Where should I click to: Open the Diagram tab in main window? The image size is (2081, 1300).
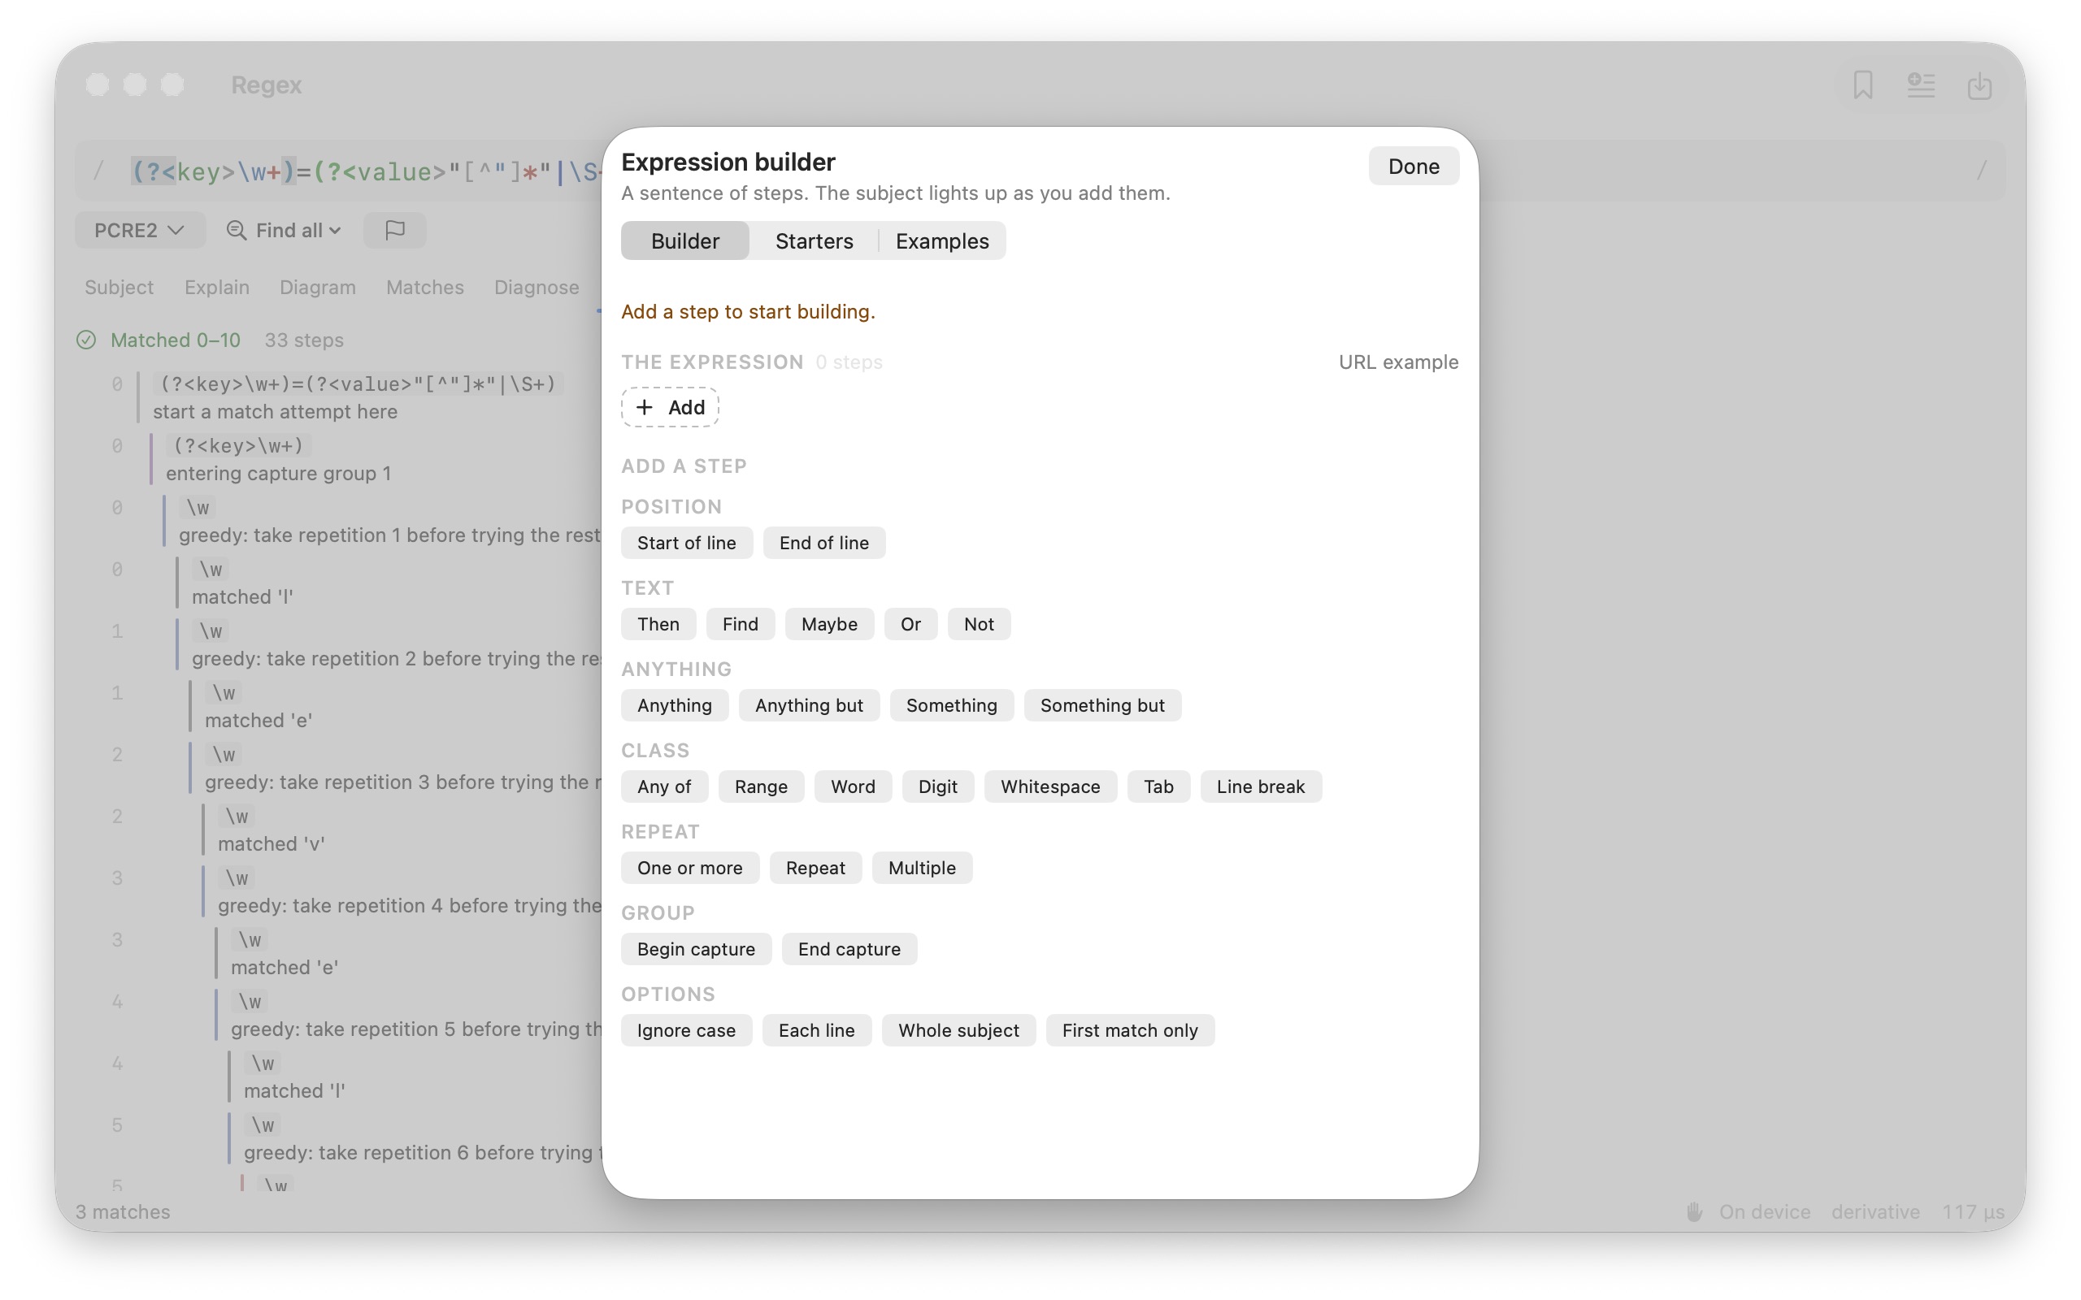[317, 287]
